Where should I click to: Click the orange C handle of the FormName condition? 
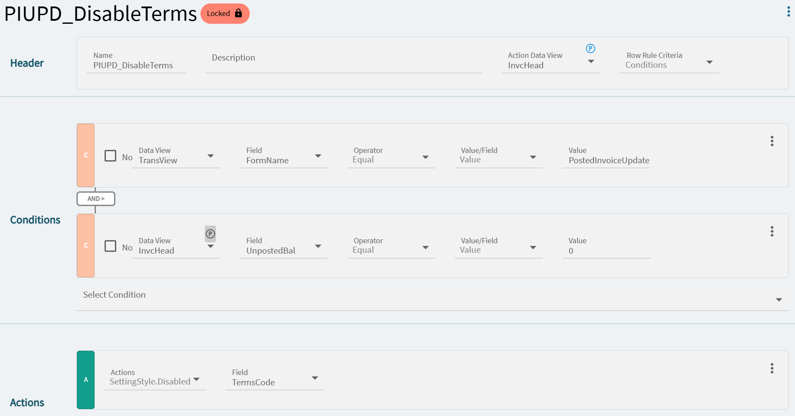[86, 155]
